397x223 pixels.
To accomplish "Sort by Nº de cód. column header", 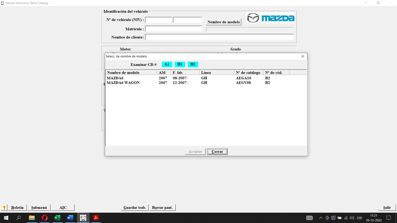I will [x=276, y=72].
